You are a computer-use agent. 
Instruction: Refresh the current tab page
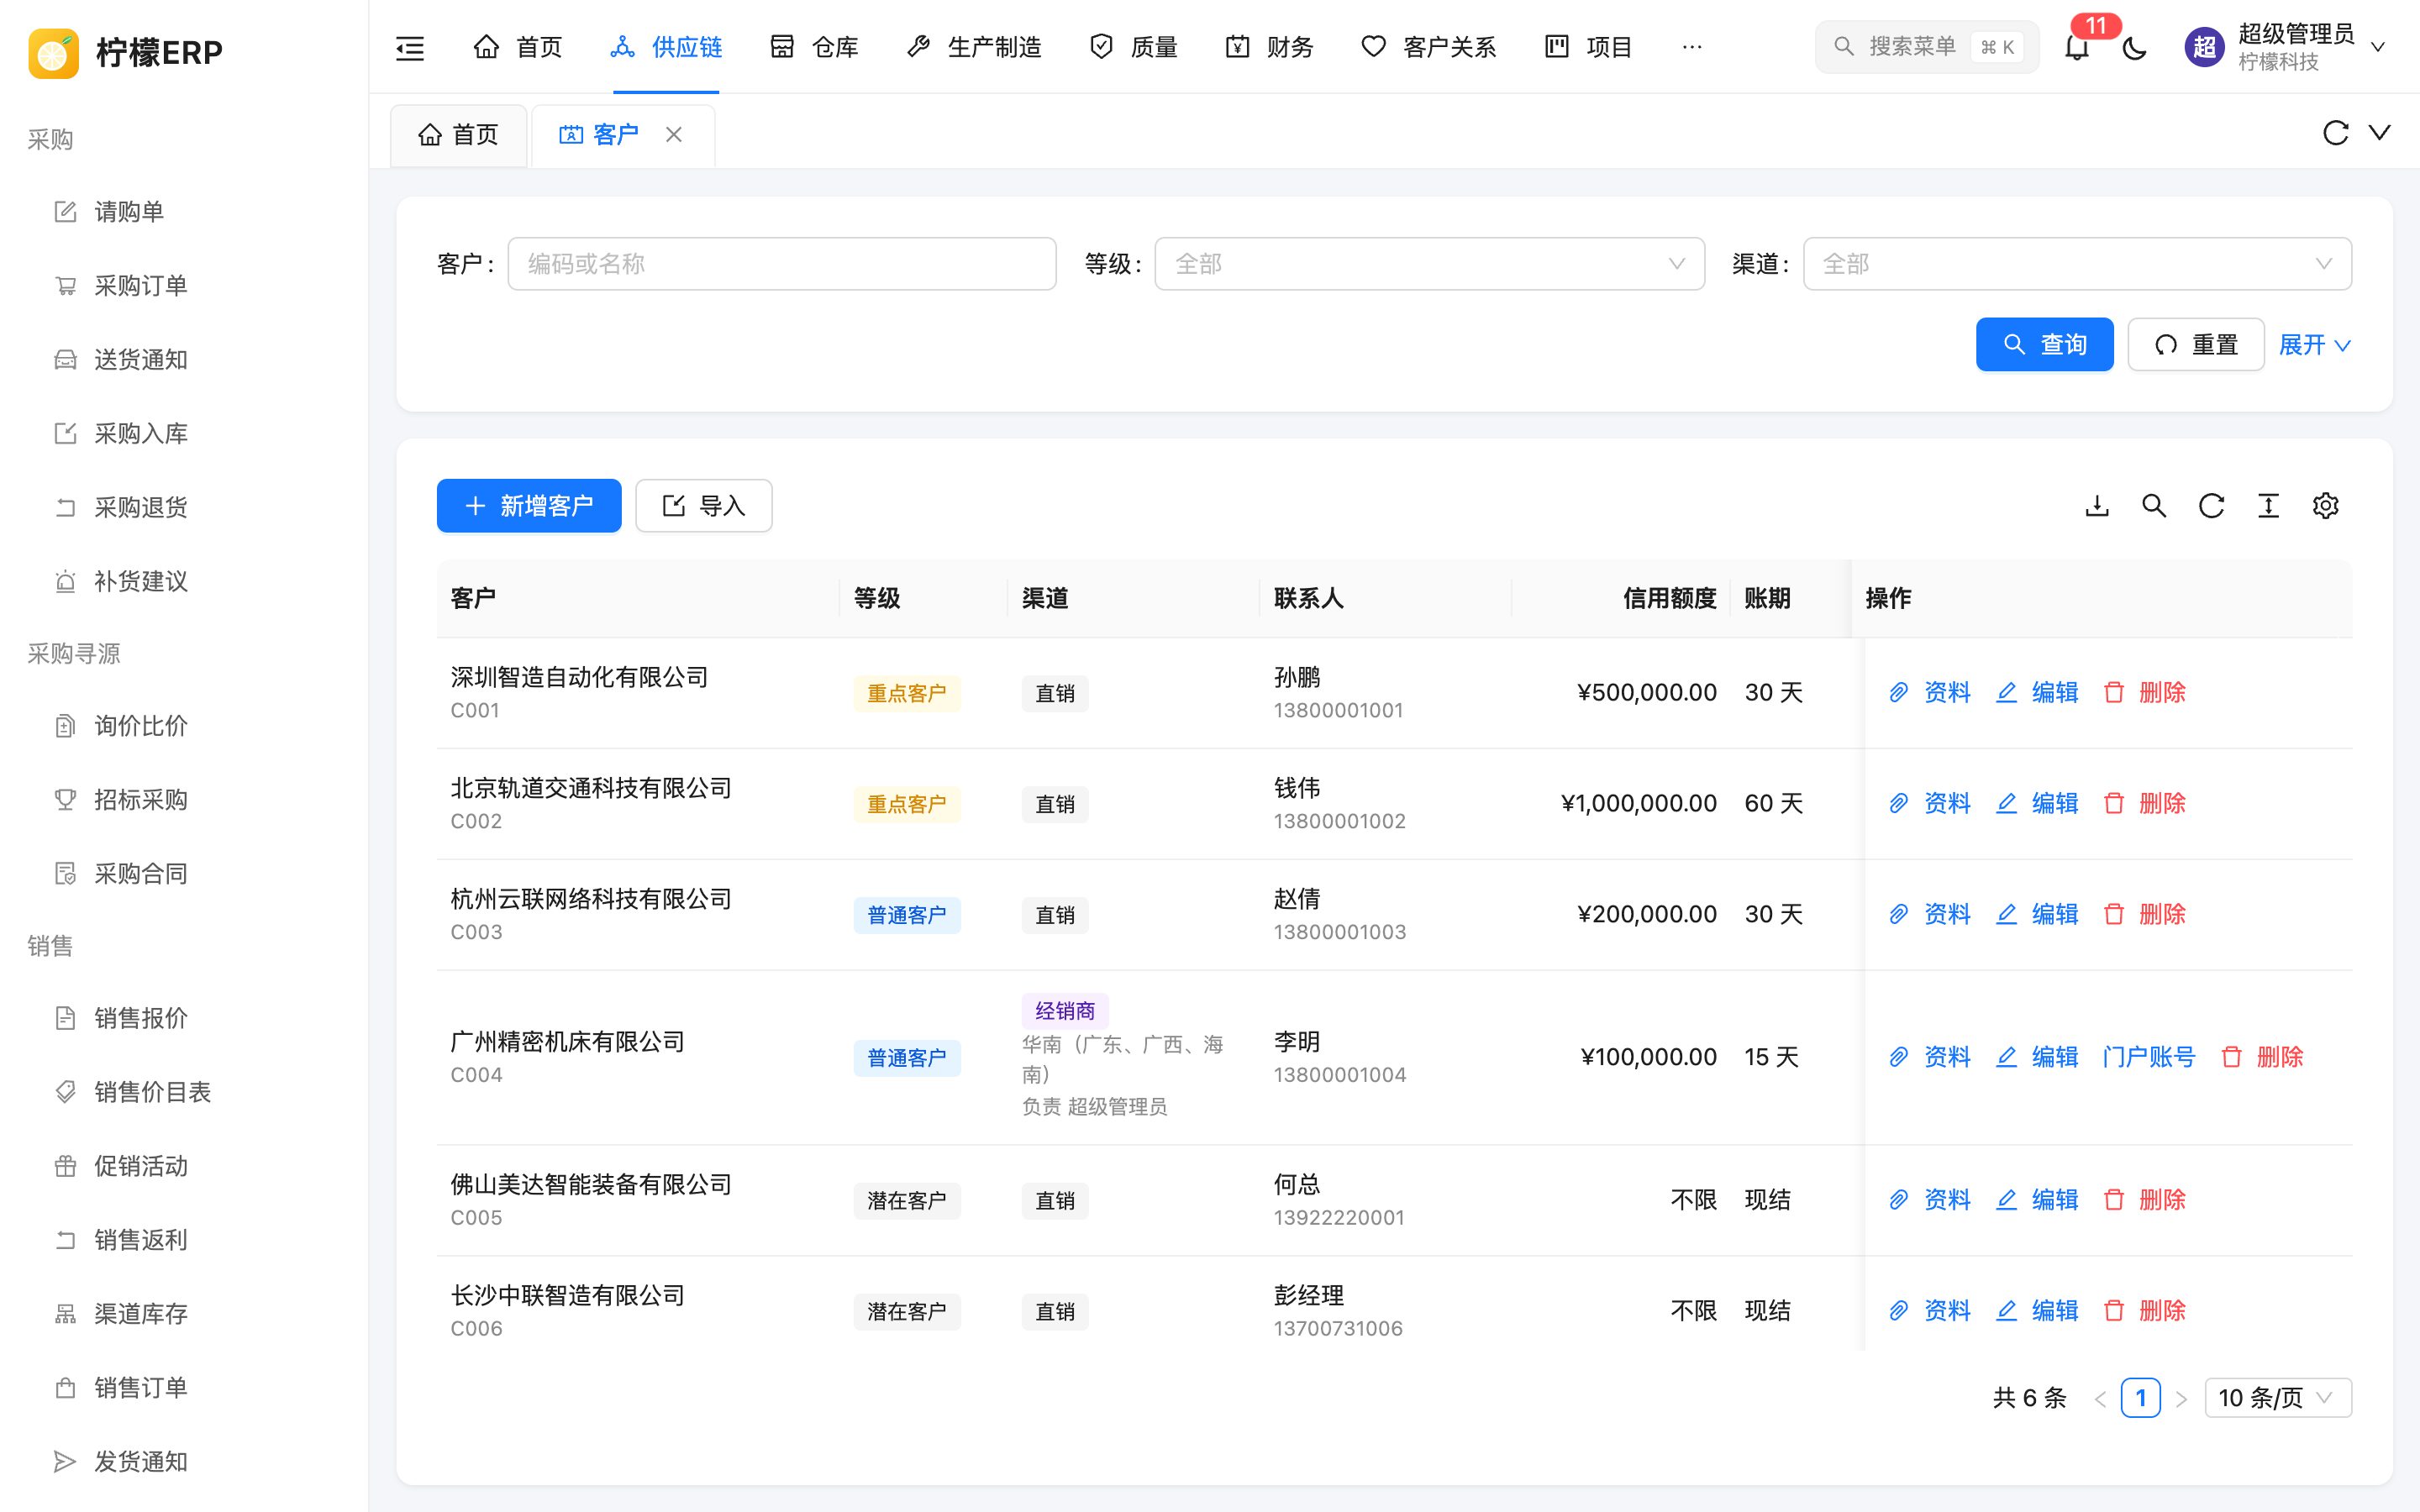pyautogui.click(x=2335, y=133)
